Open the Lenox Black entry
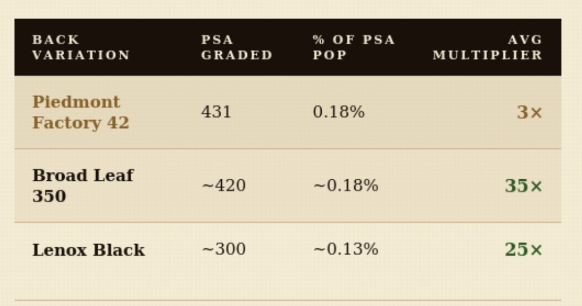 tap(88, 250)
